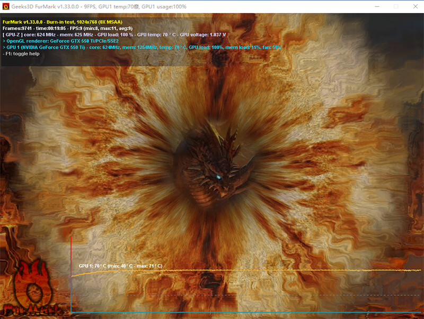
Task: Click the 'F1: toggle help' text line
Action: coord(21,54)
